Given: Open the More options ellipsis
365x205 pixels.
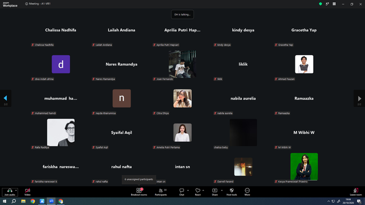Looking at the screenshot, I should coord(247,190).
